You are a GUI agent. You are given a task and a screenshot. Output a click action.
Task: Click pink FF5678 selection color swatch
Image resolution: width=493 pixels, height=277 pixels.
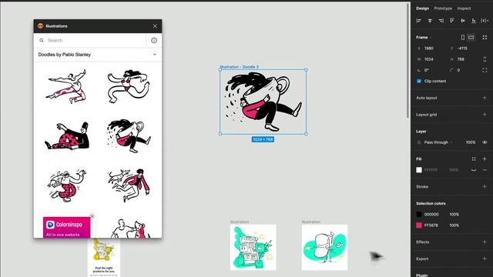[x=419, y=225]
